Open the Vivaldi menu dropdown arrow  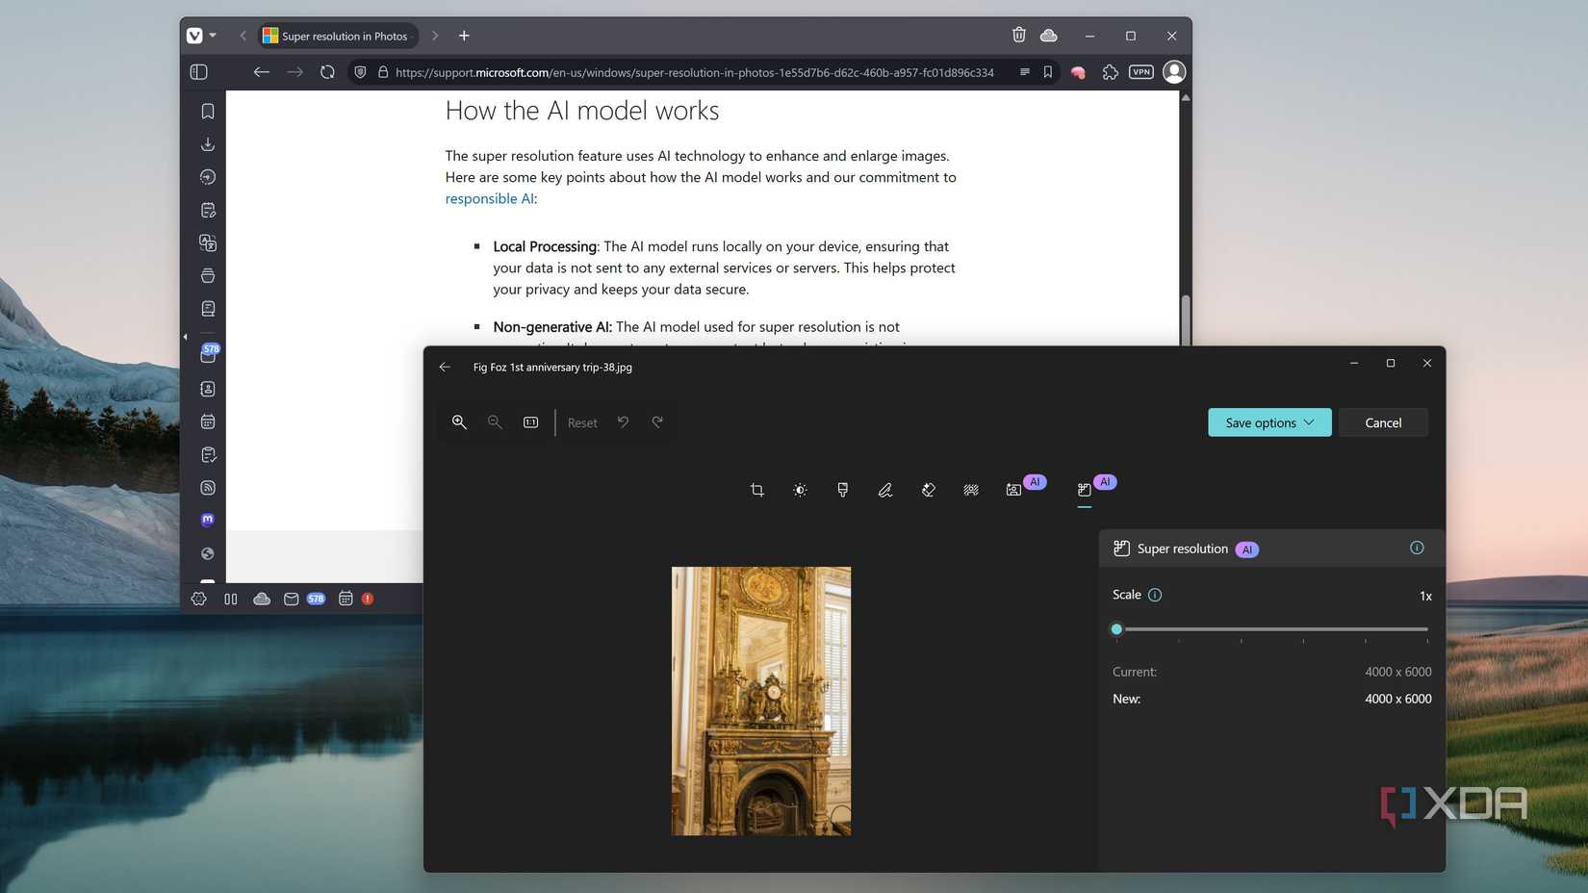[x=213, y=36]
